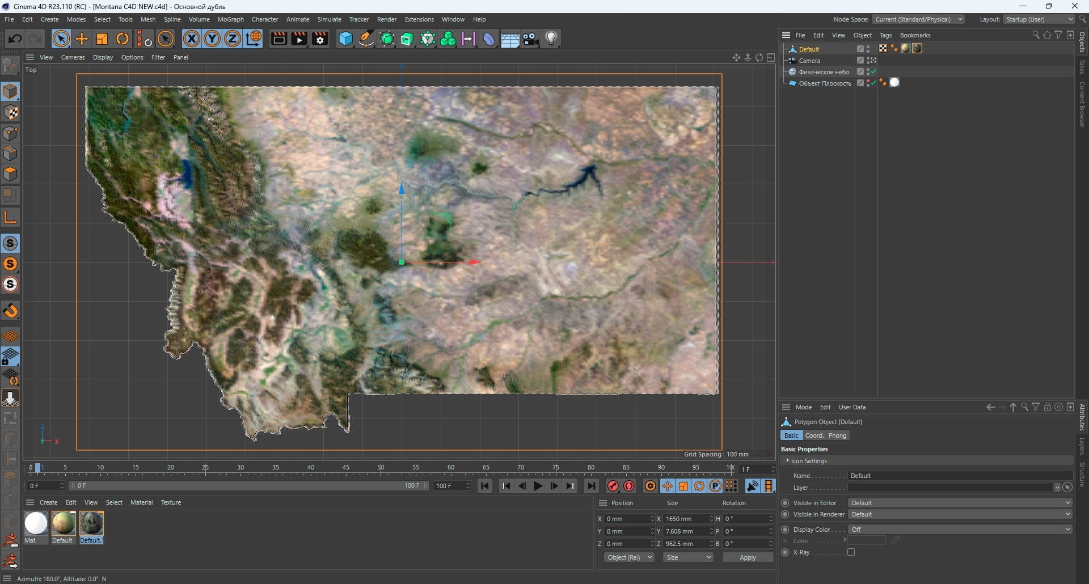Switch to the Coord. tab
The height and width of the screenshot is (584, 1089).
tap(814, 435)
